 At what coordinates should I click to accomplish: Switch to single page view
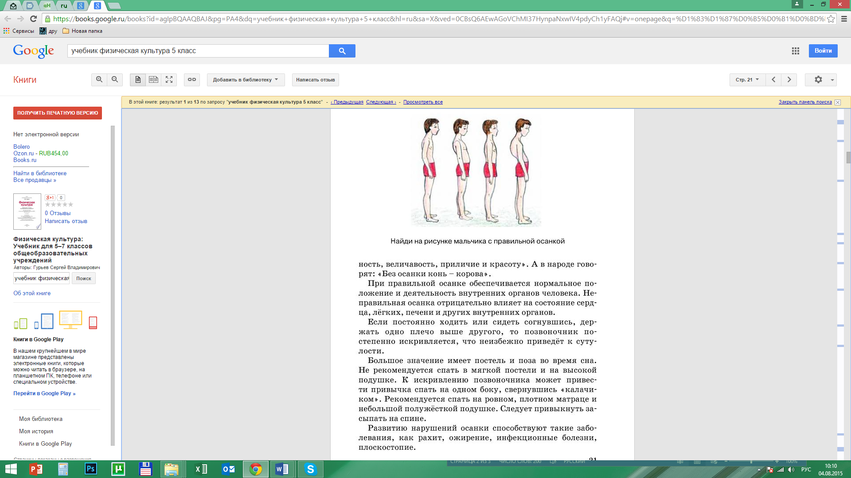tap(138, 80)
